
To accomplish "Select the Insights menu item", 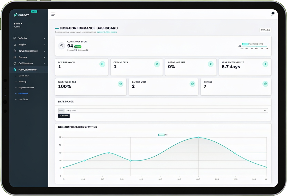I will tap(29, 45).
